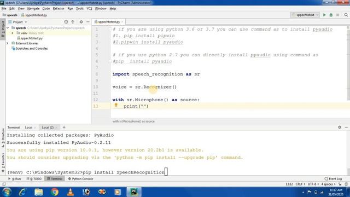Change 4 spaces indent setting
This screenshot has width=350, height=197.
pyautogui.click(x=328, y=184)
